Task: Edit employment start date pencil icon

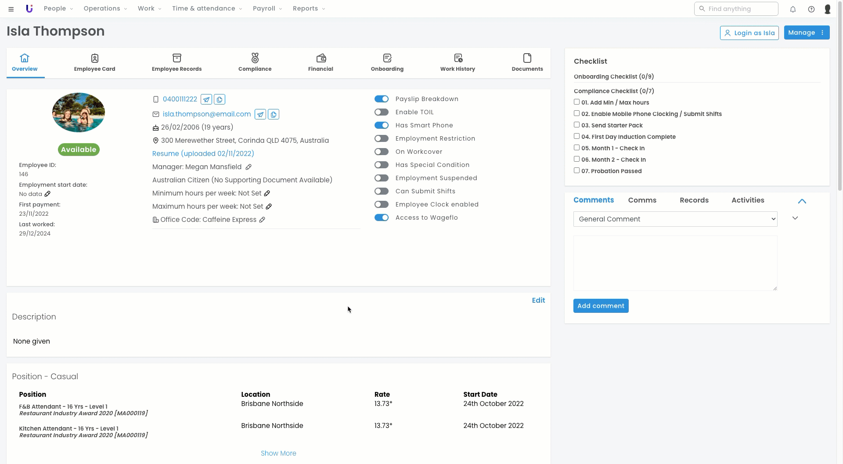Action: (x=47, y=194)
